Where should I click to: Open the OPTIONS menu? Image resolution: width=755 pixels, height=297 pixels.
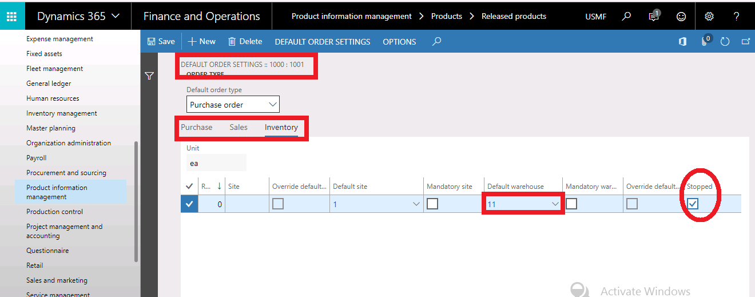[x=399, y=42]
